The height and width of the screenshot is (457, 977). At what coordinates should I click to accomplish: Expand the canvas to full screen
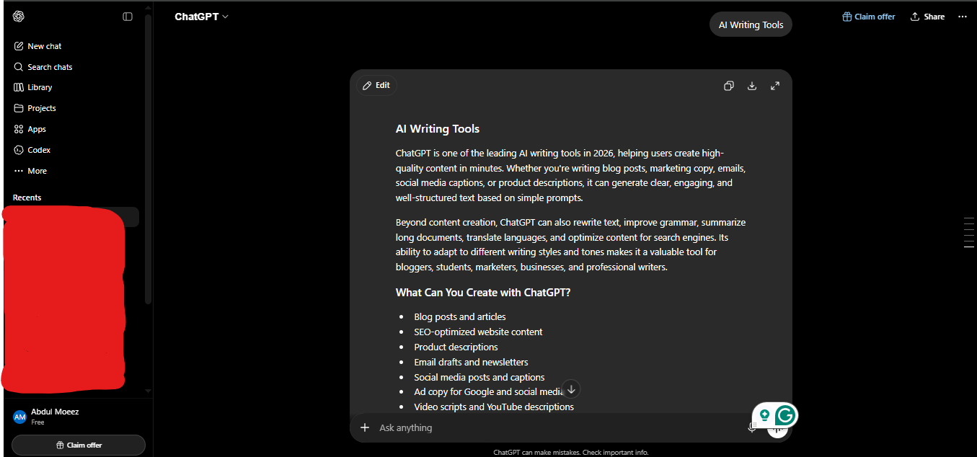775,86
